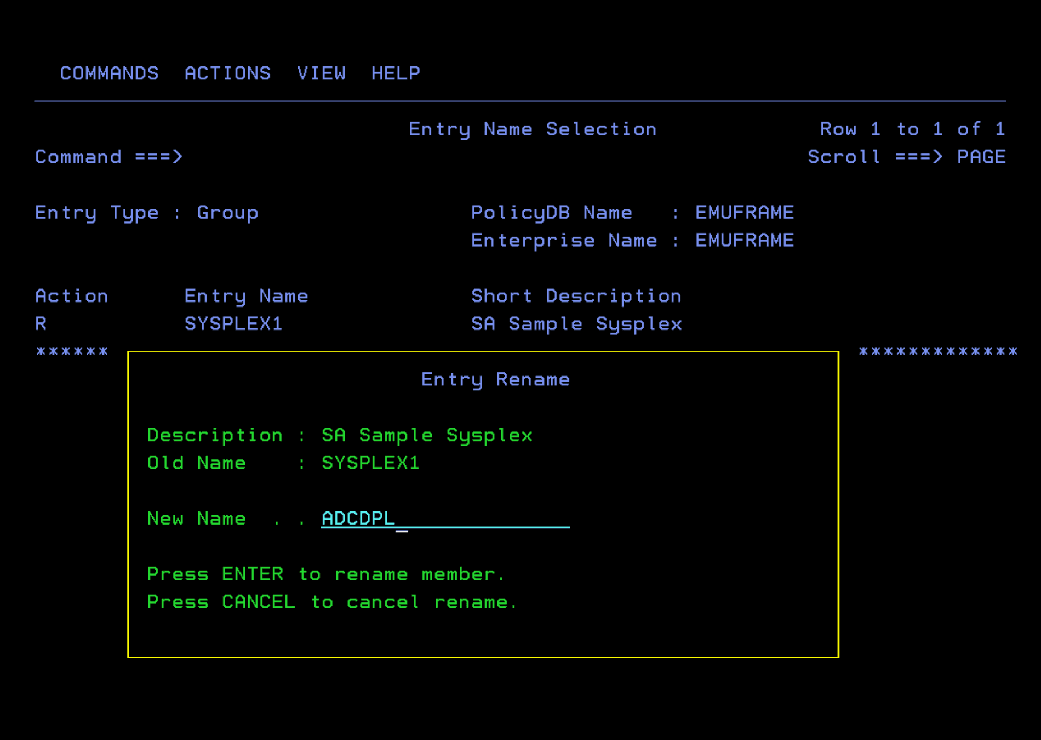Click the SA Sample Sysplex short description
Viewport: 1041px width, 740px height.
pyautogui.click(x=576, y=324)
